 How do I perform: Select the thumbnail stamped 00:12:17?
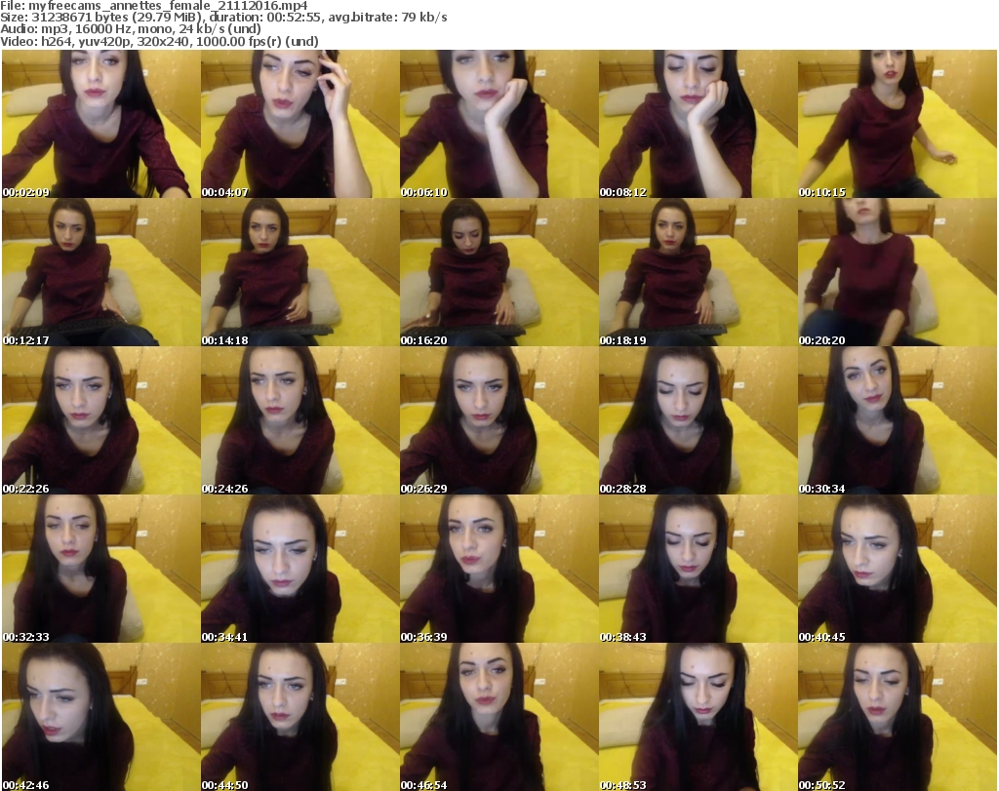[x=100, y=272]
